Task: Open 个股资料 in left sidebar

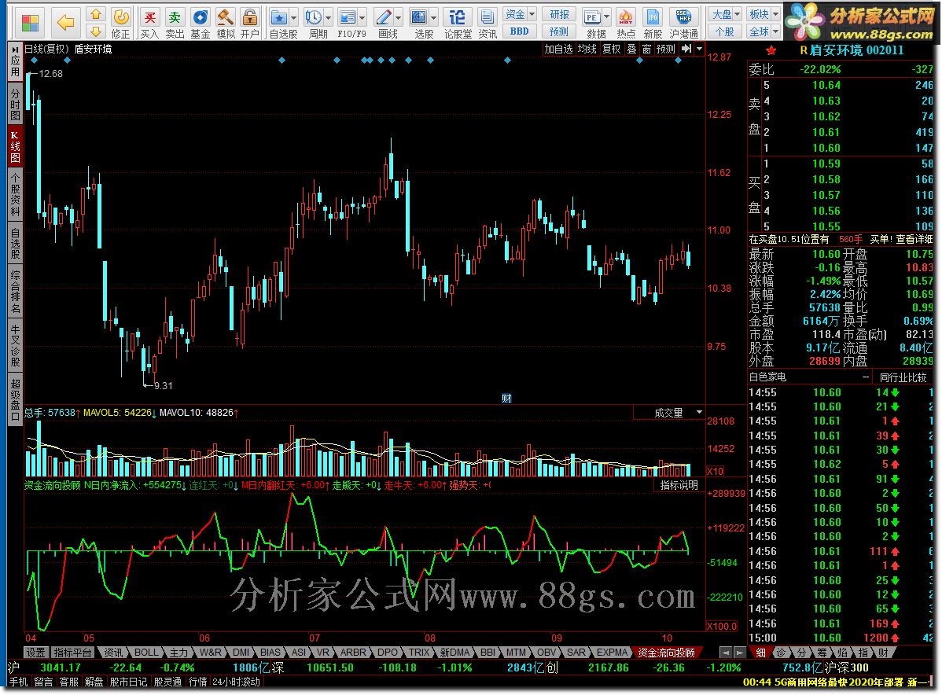Action: (x=15, y=193)
